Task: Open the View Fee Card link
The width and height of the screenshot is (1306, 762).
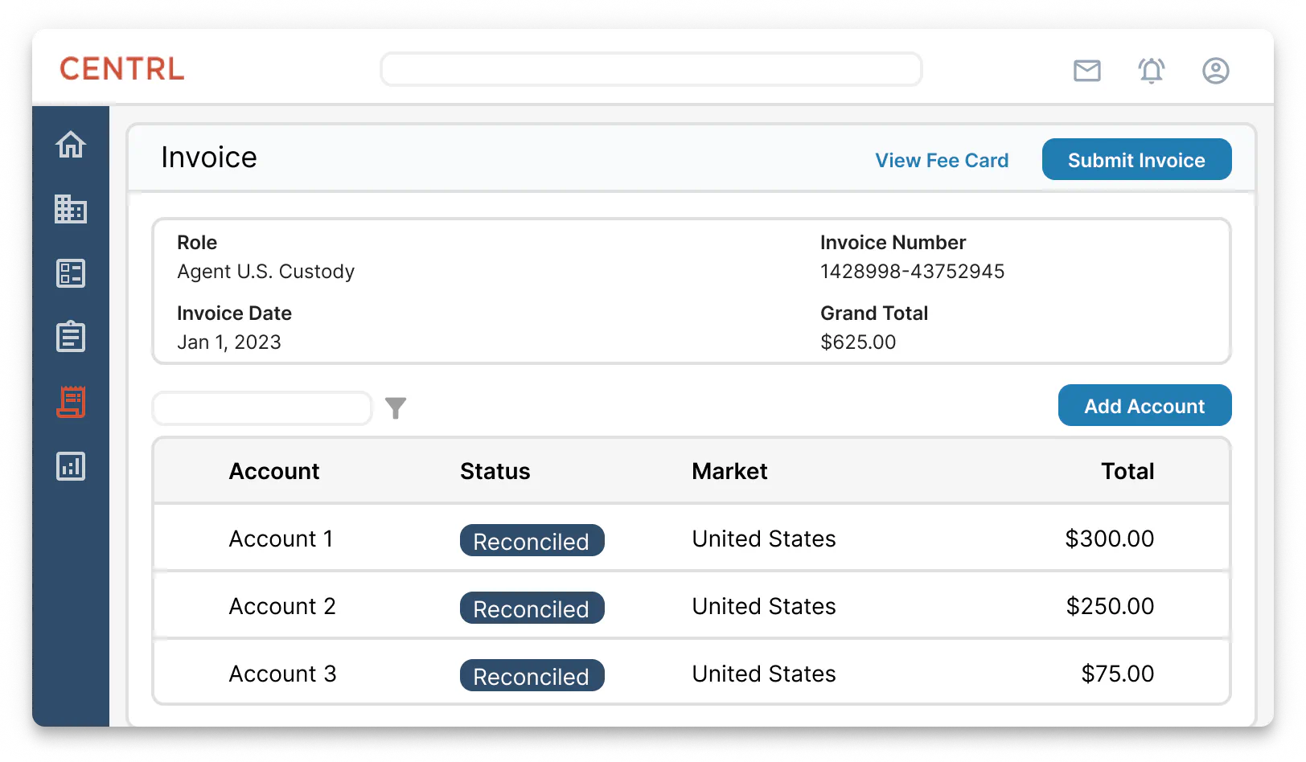Action: [x=942, y=161]
